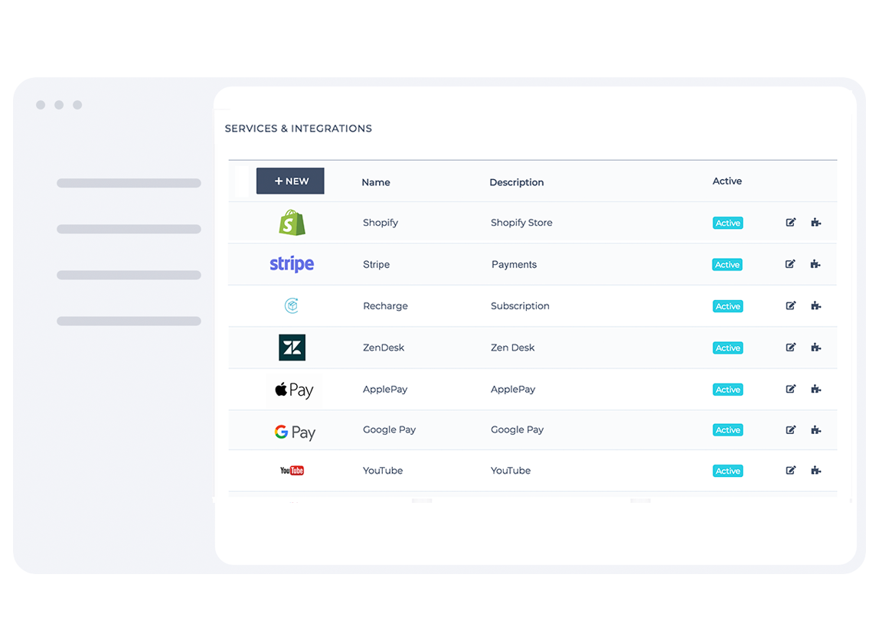The height and width of the screenshot is (643, 879).
Task: Toggle Active badge for ApplePay
Action: pyautogui.click(x=727, y=390)
